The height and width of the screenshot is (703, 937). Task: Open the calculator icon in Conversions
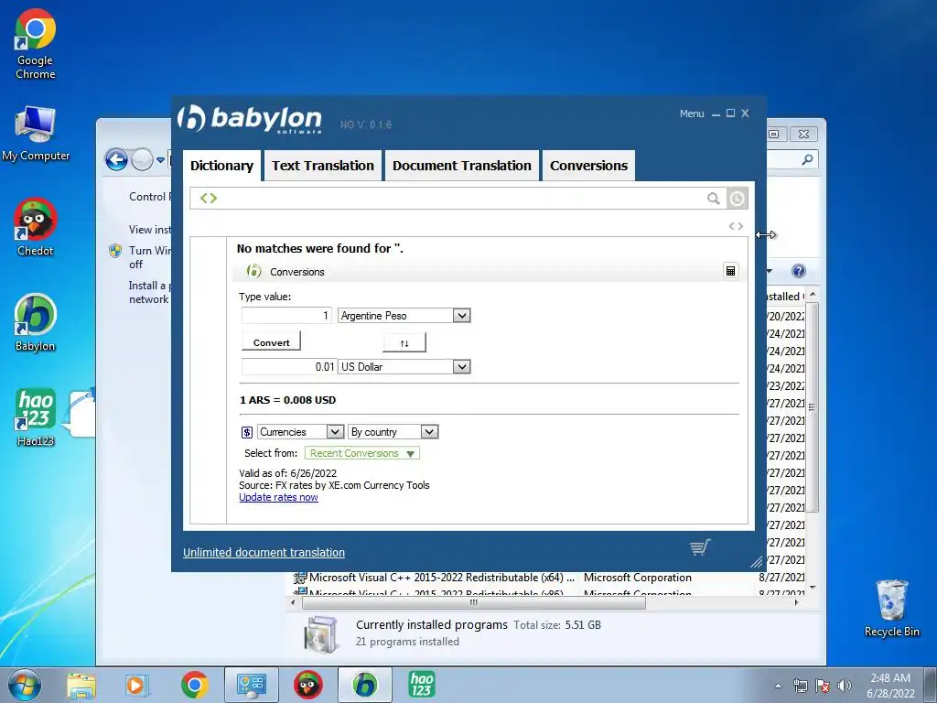click(x=730, y=271)
